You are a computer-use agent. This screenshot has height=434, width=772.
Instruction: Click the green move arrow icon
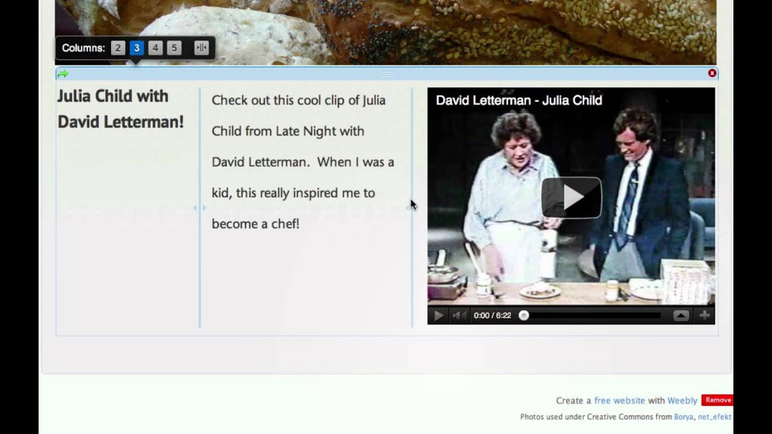(63, 74)
